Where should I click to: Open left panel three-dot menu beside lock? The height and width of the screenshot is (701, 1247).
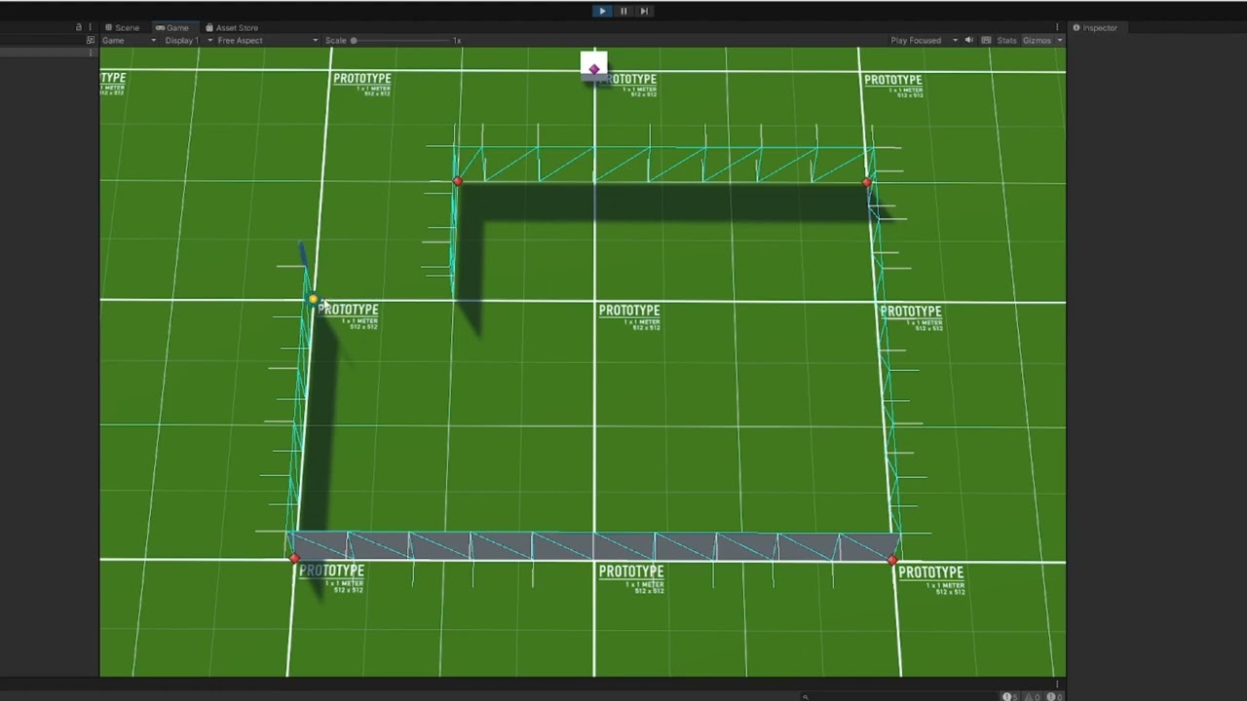coord(91,27)
